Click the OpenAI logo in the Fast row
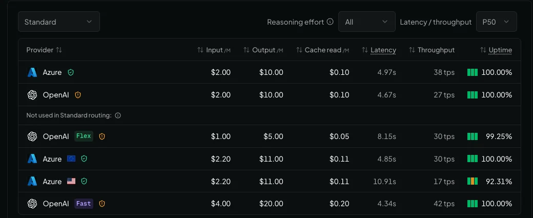 click(32, 204)
